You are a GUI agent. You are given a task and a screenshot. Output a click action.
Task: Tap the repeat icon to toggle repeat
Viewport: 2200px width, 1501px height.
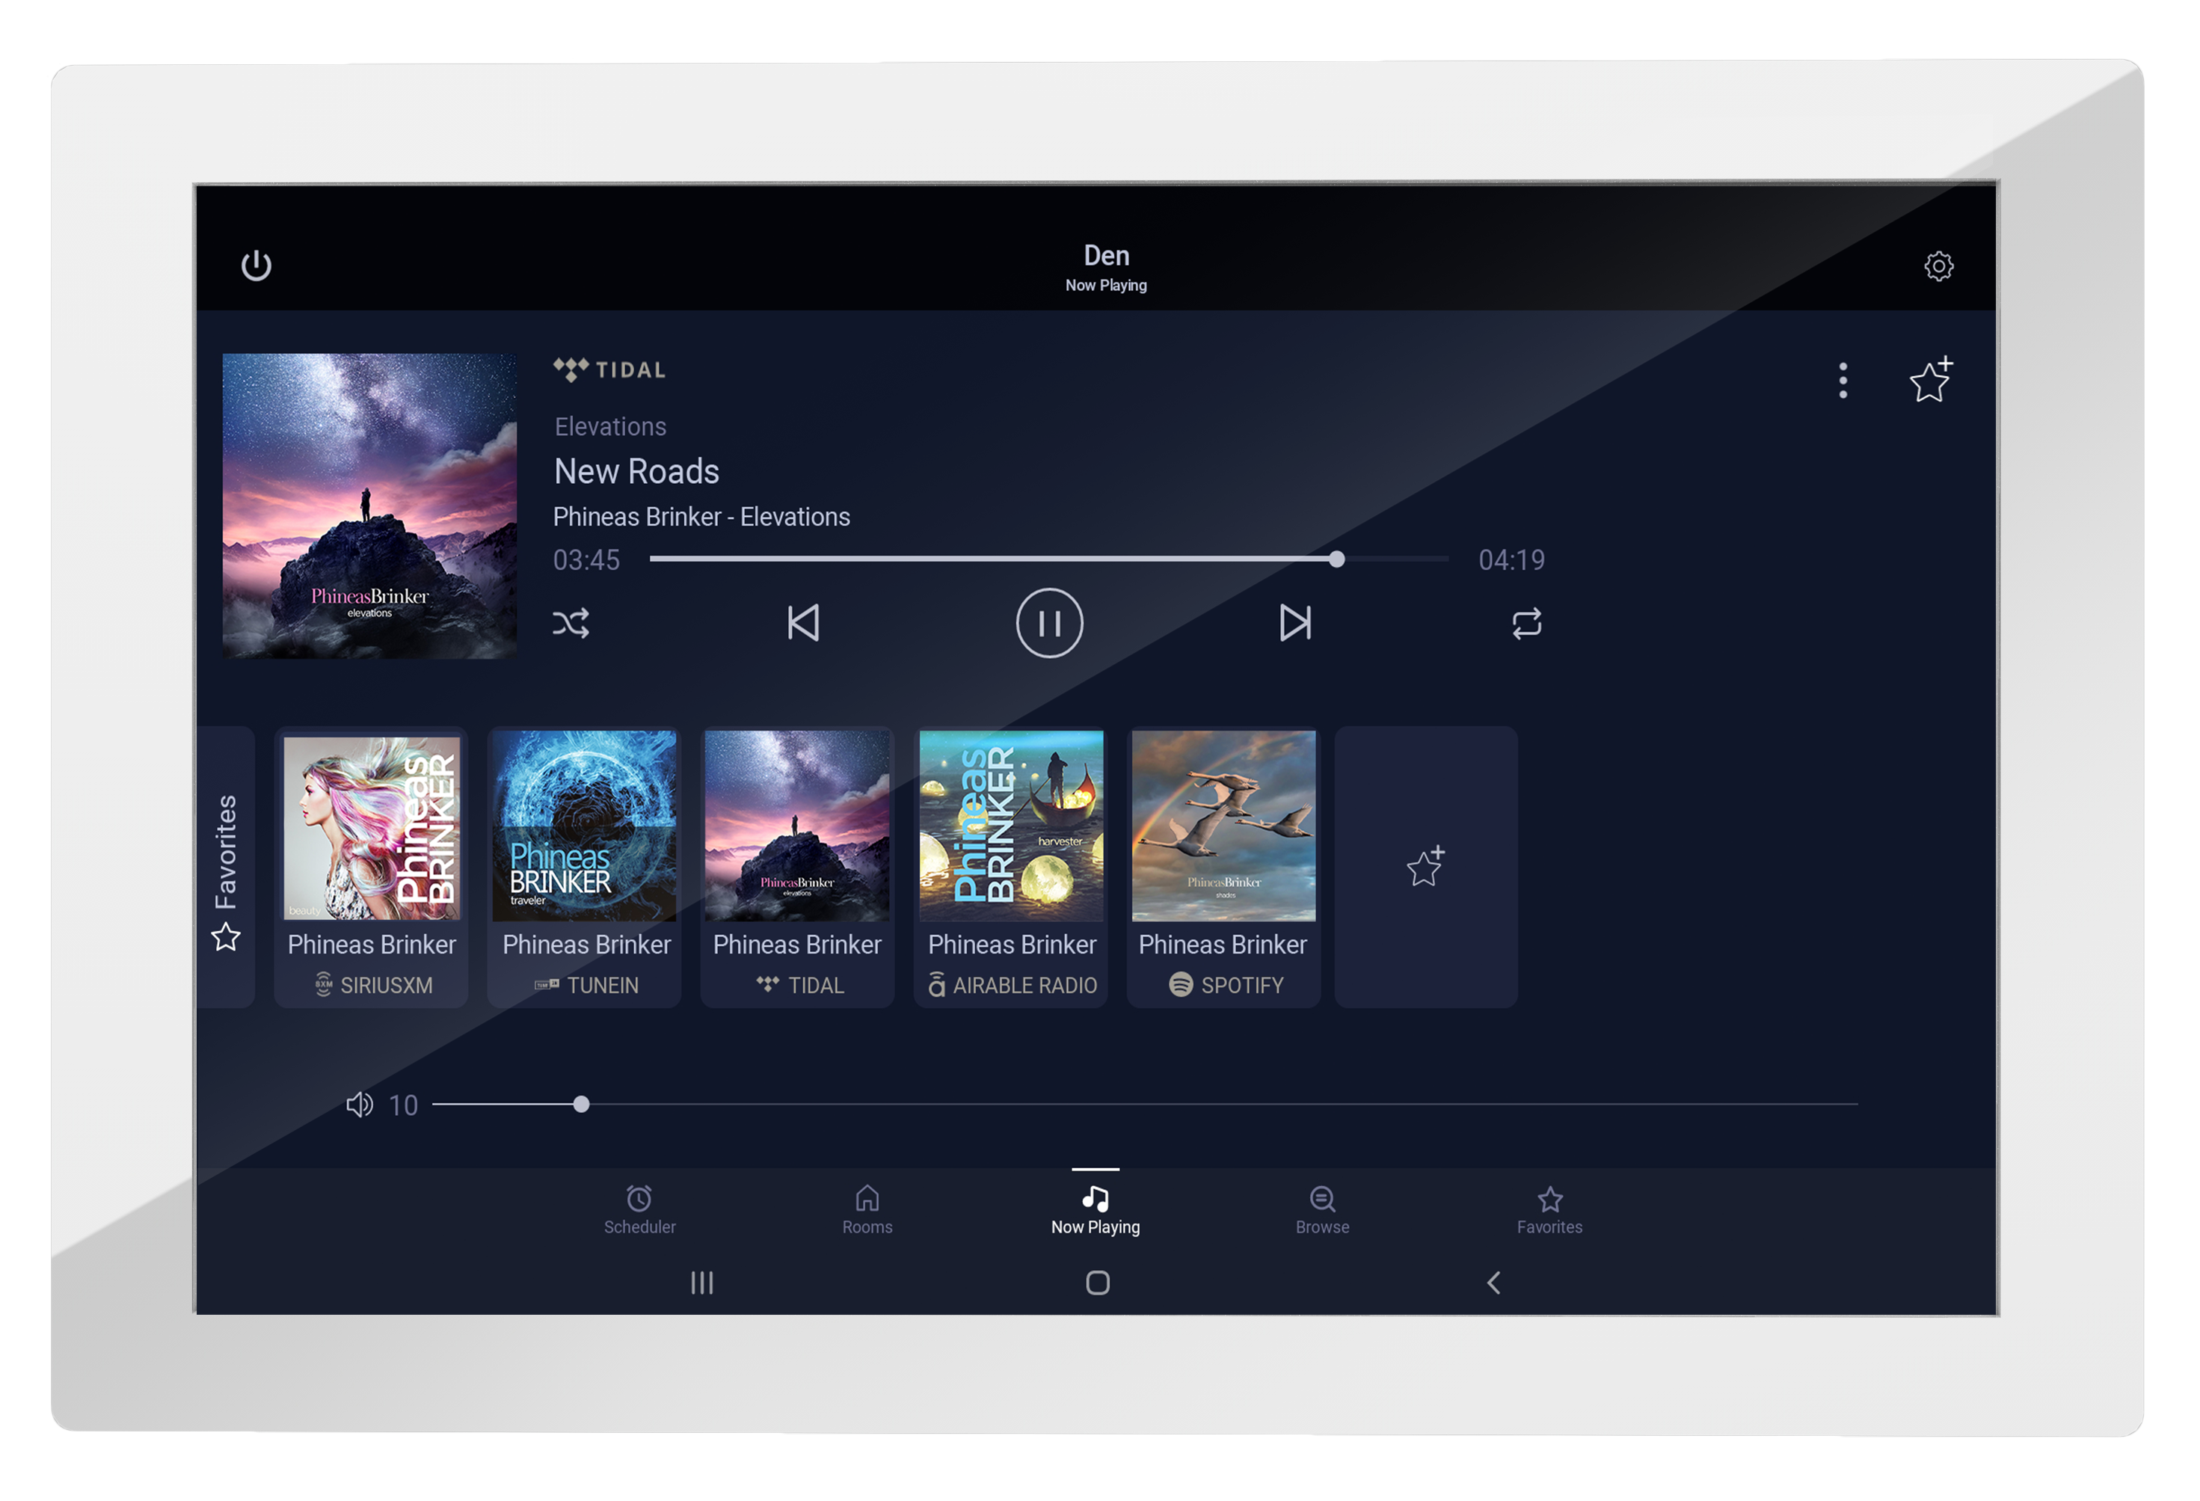tap(1525, 624)
